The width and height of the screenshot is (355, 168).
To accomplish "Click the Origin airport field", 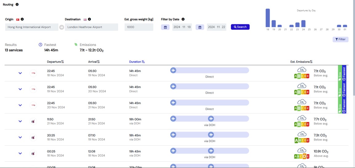I will (32, 27).
